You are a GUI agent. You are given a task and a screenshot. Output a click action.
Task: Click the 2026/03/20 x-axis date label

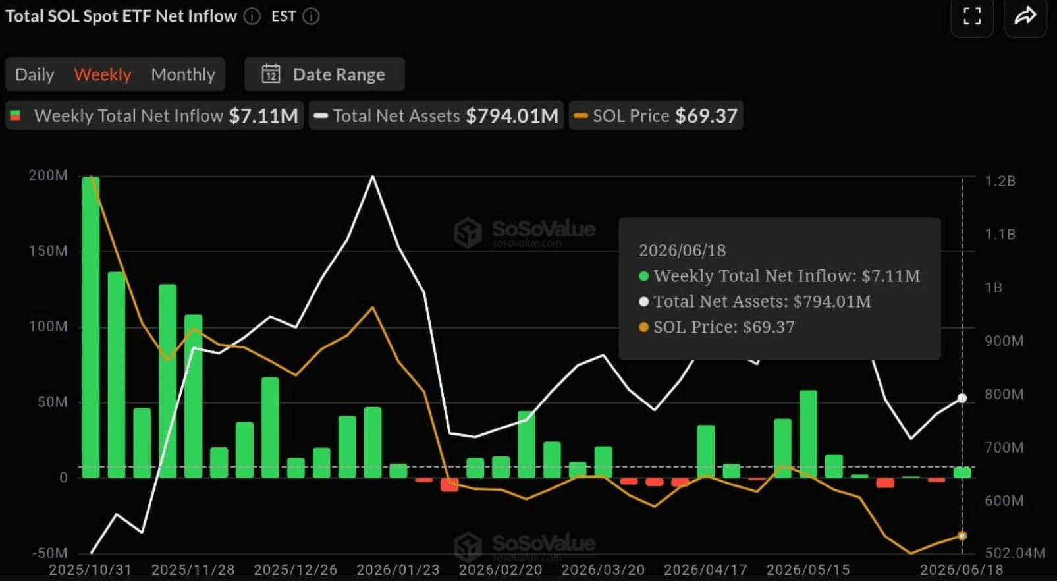(x=603, y=570)
